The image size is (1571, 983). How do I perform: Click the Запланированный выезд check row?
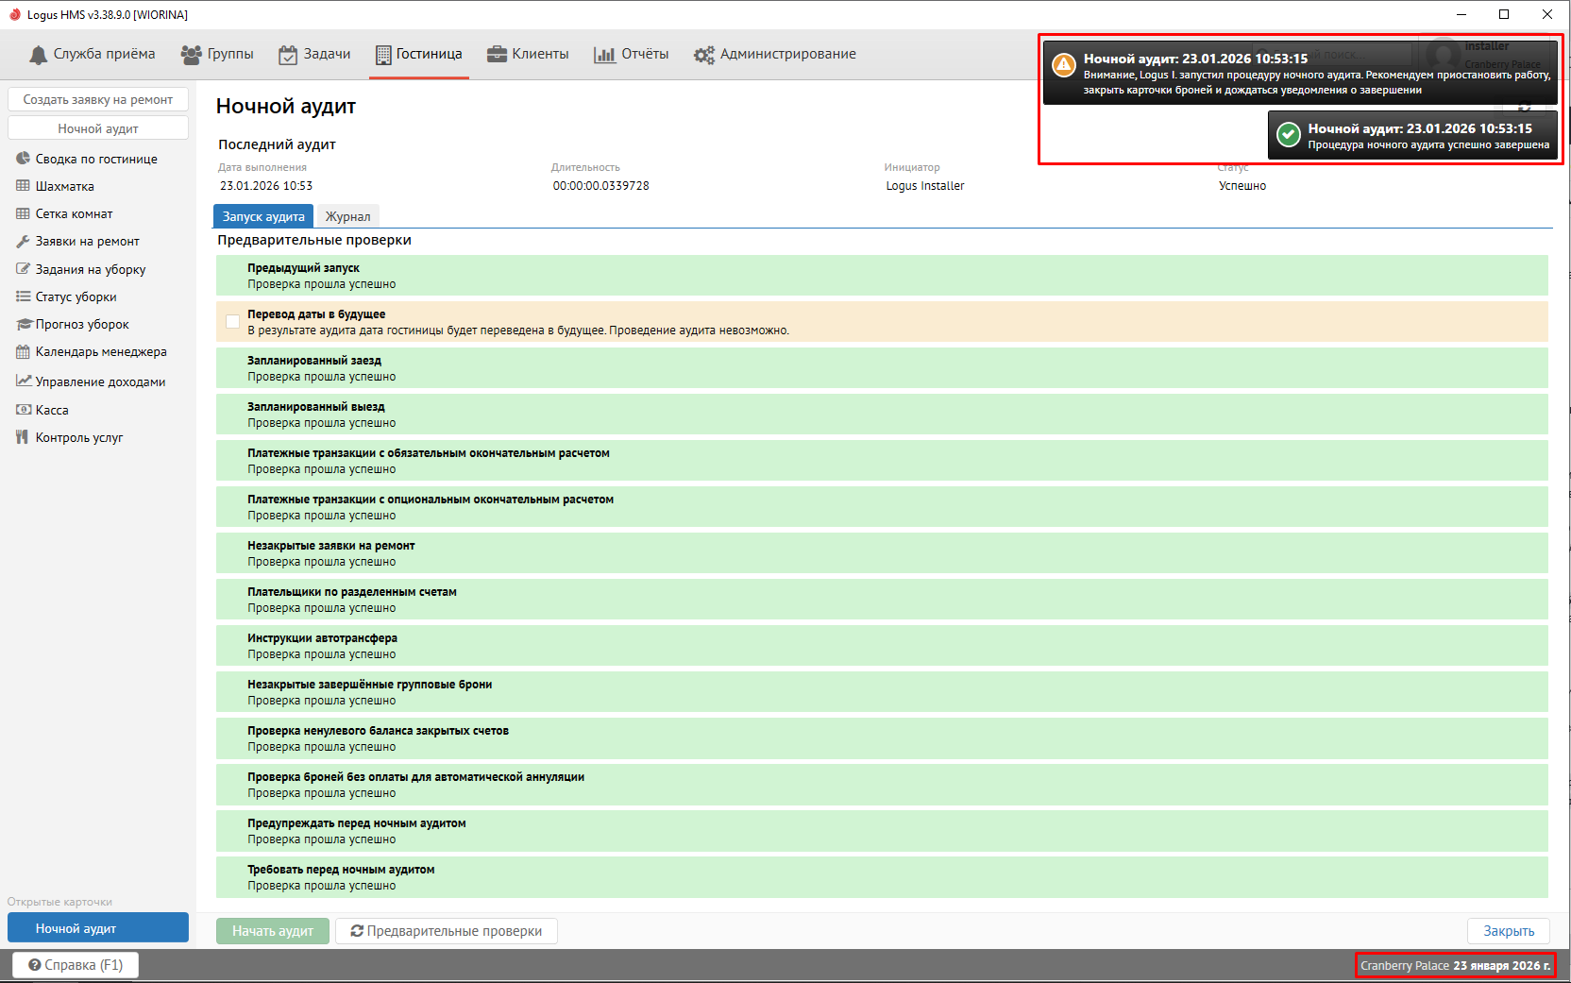882,415
